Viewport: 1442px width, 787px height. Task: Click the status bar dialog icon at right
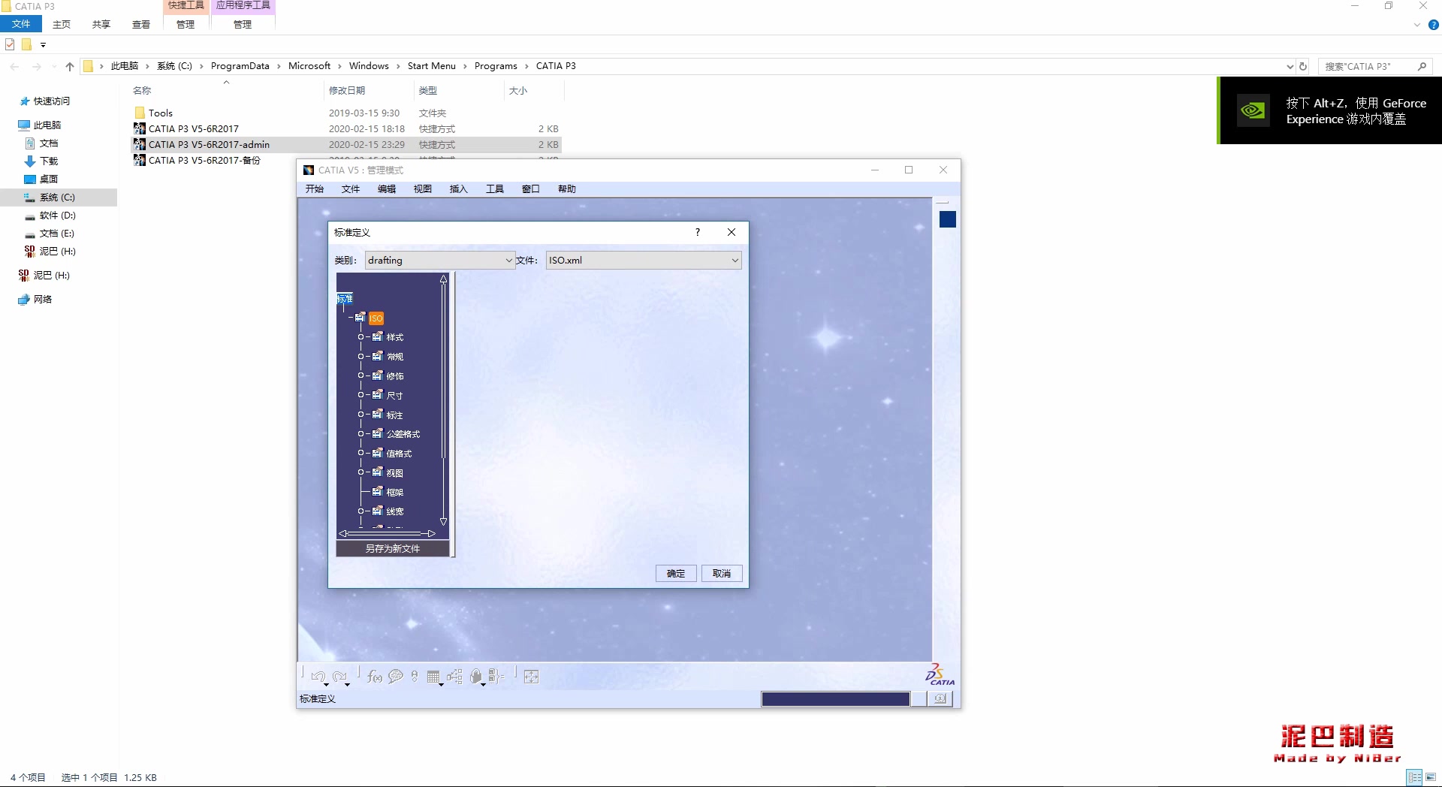[x=940, y=698]
